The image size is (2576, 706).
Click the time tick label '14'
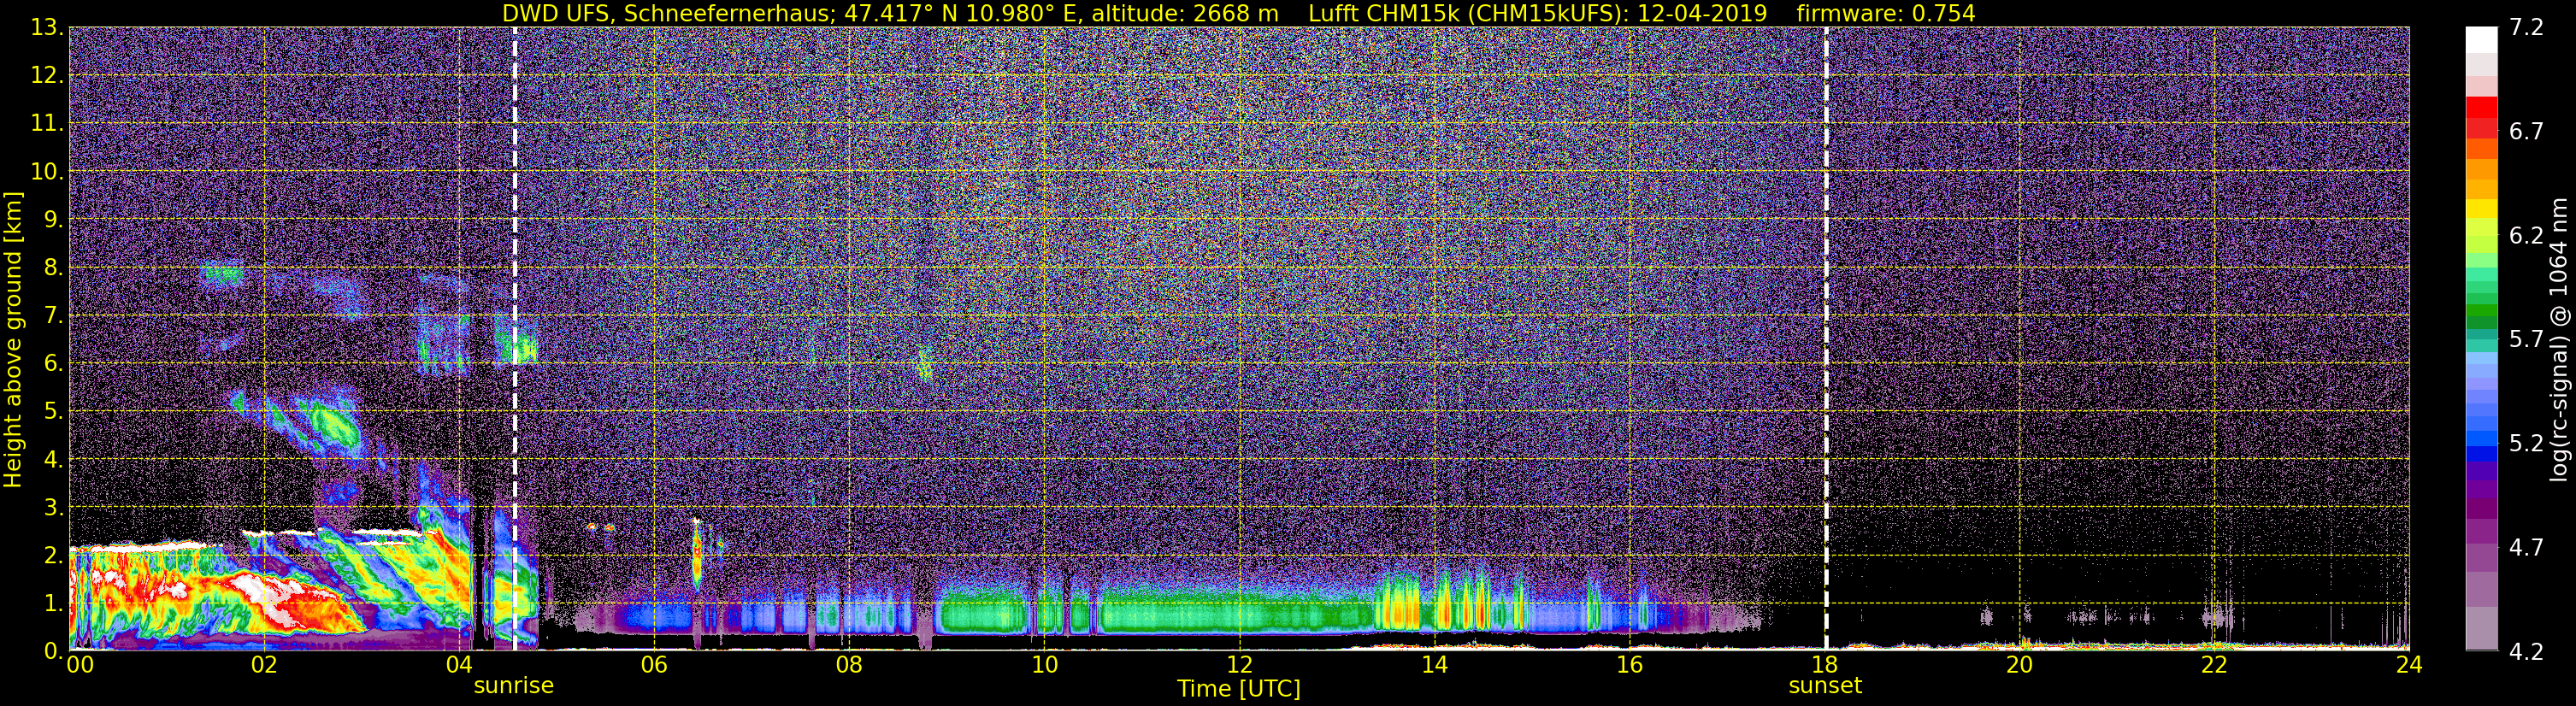[1434, 665]
